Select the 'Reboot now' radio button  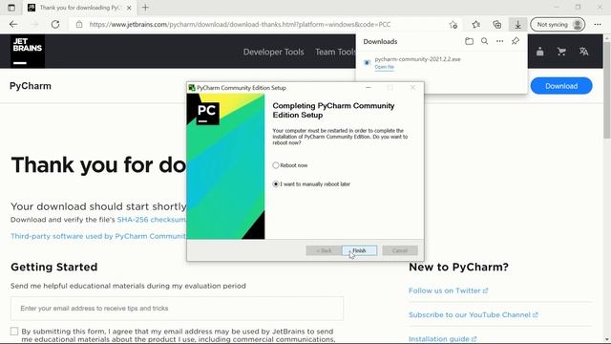point(276,165)
